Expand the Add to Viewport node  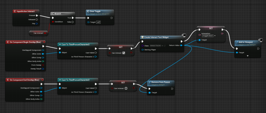pyautogui.click(x=247, y=56)
